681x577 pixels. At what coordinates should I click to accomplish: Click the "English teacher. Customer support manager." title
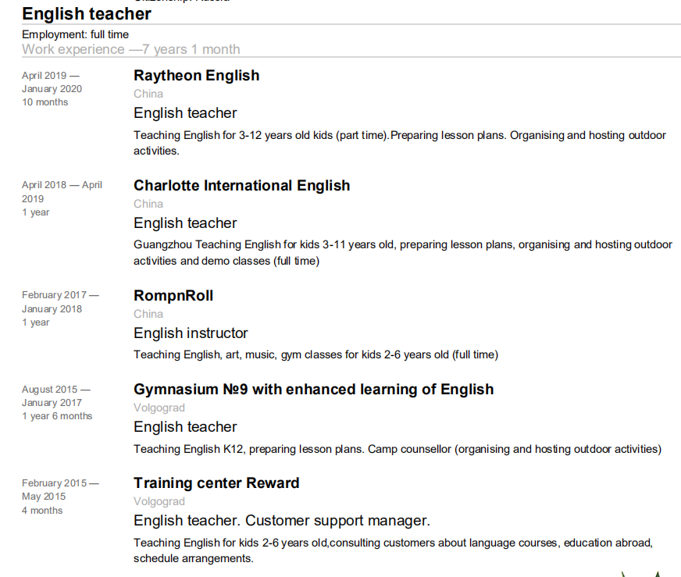[281, 521]
